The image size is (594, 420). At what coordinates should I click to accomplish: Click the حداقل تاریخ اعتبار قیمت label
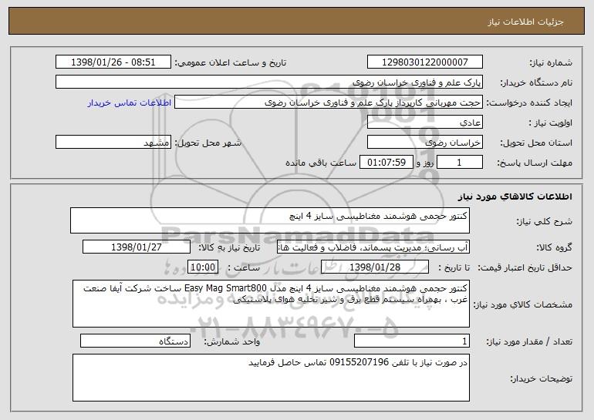[525, 267]
